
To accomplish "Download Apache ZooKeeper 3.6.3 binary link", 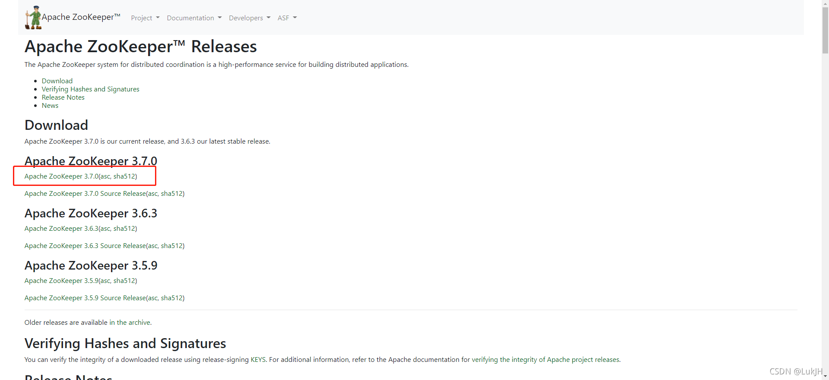I will point(61,228).
